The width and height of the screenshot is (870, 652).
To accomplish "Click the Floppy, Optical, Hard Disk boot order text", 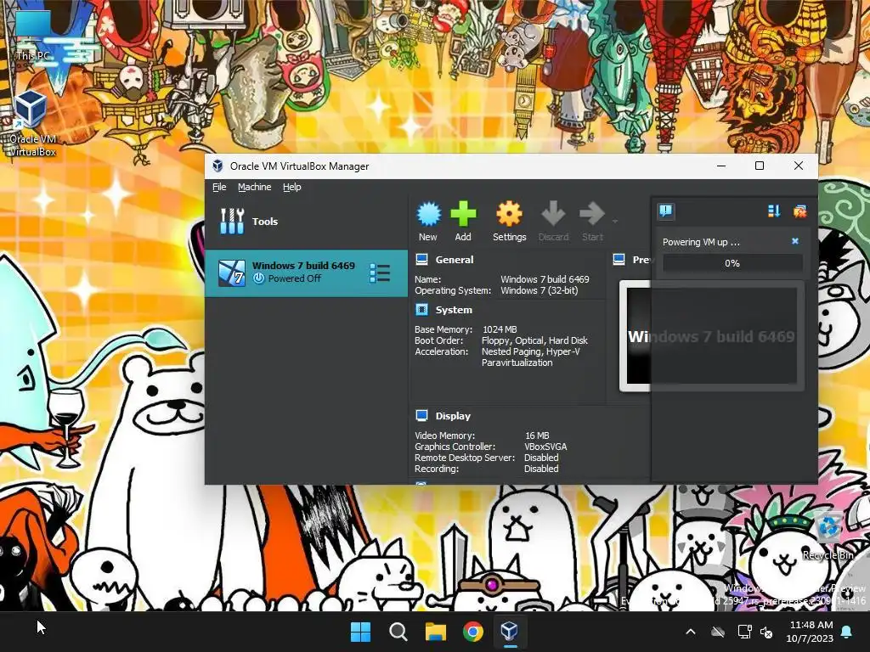I will [534, 340].
